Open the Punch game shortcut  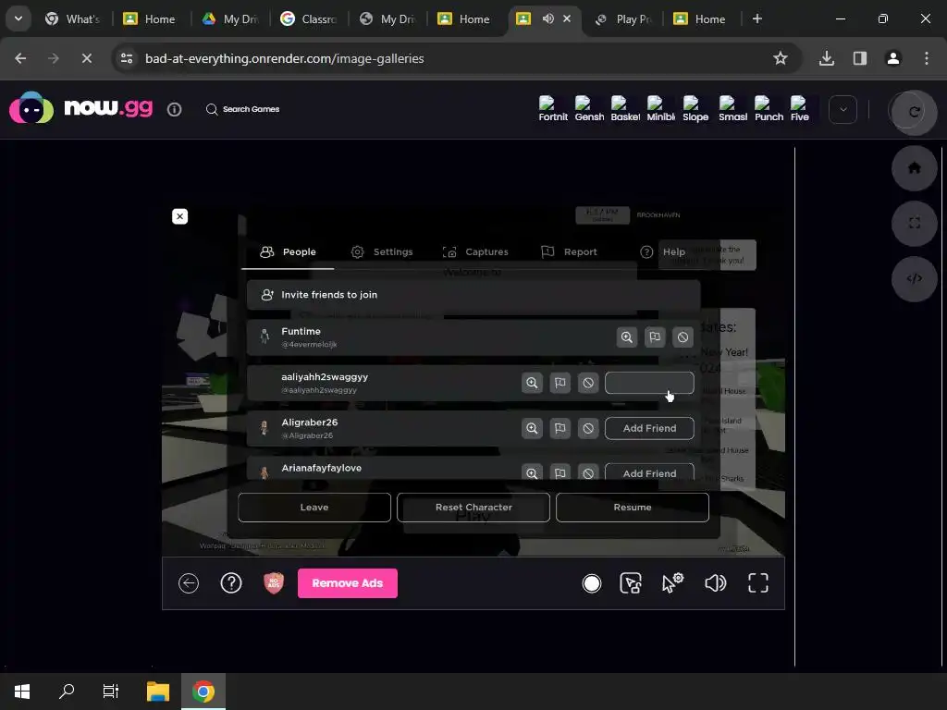coord(769,109)
